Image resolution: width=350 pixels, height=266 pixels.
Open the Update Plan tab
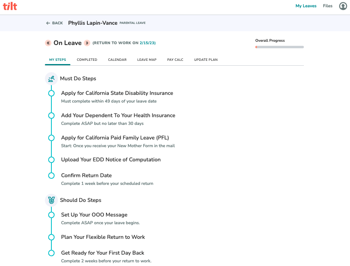[x=206, y=60]
